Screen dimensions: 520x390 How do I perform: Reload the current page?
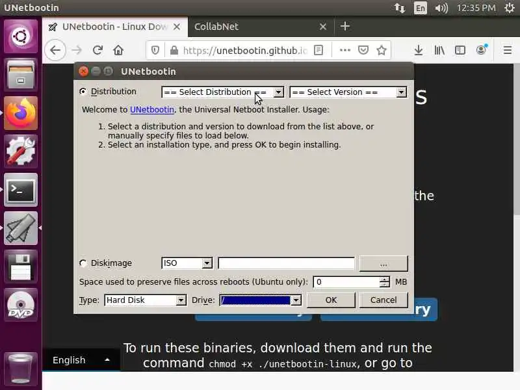pos(97,51)
